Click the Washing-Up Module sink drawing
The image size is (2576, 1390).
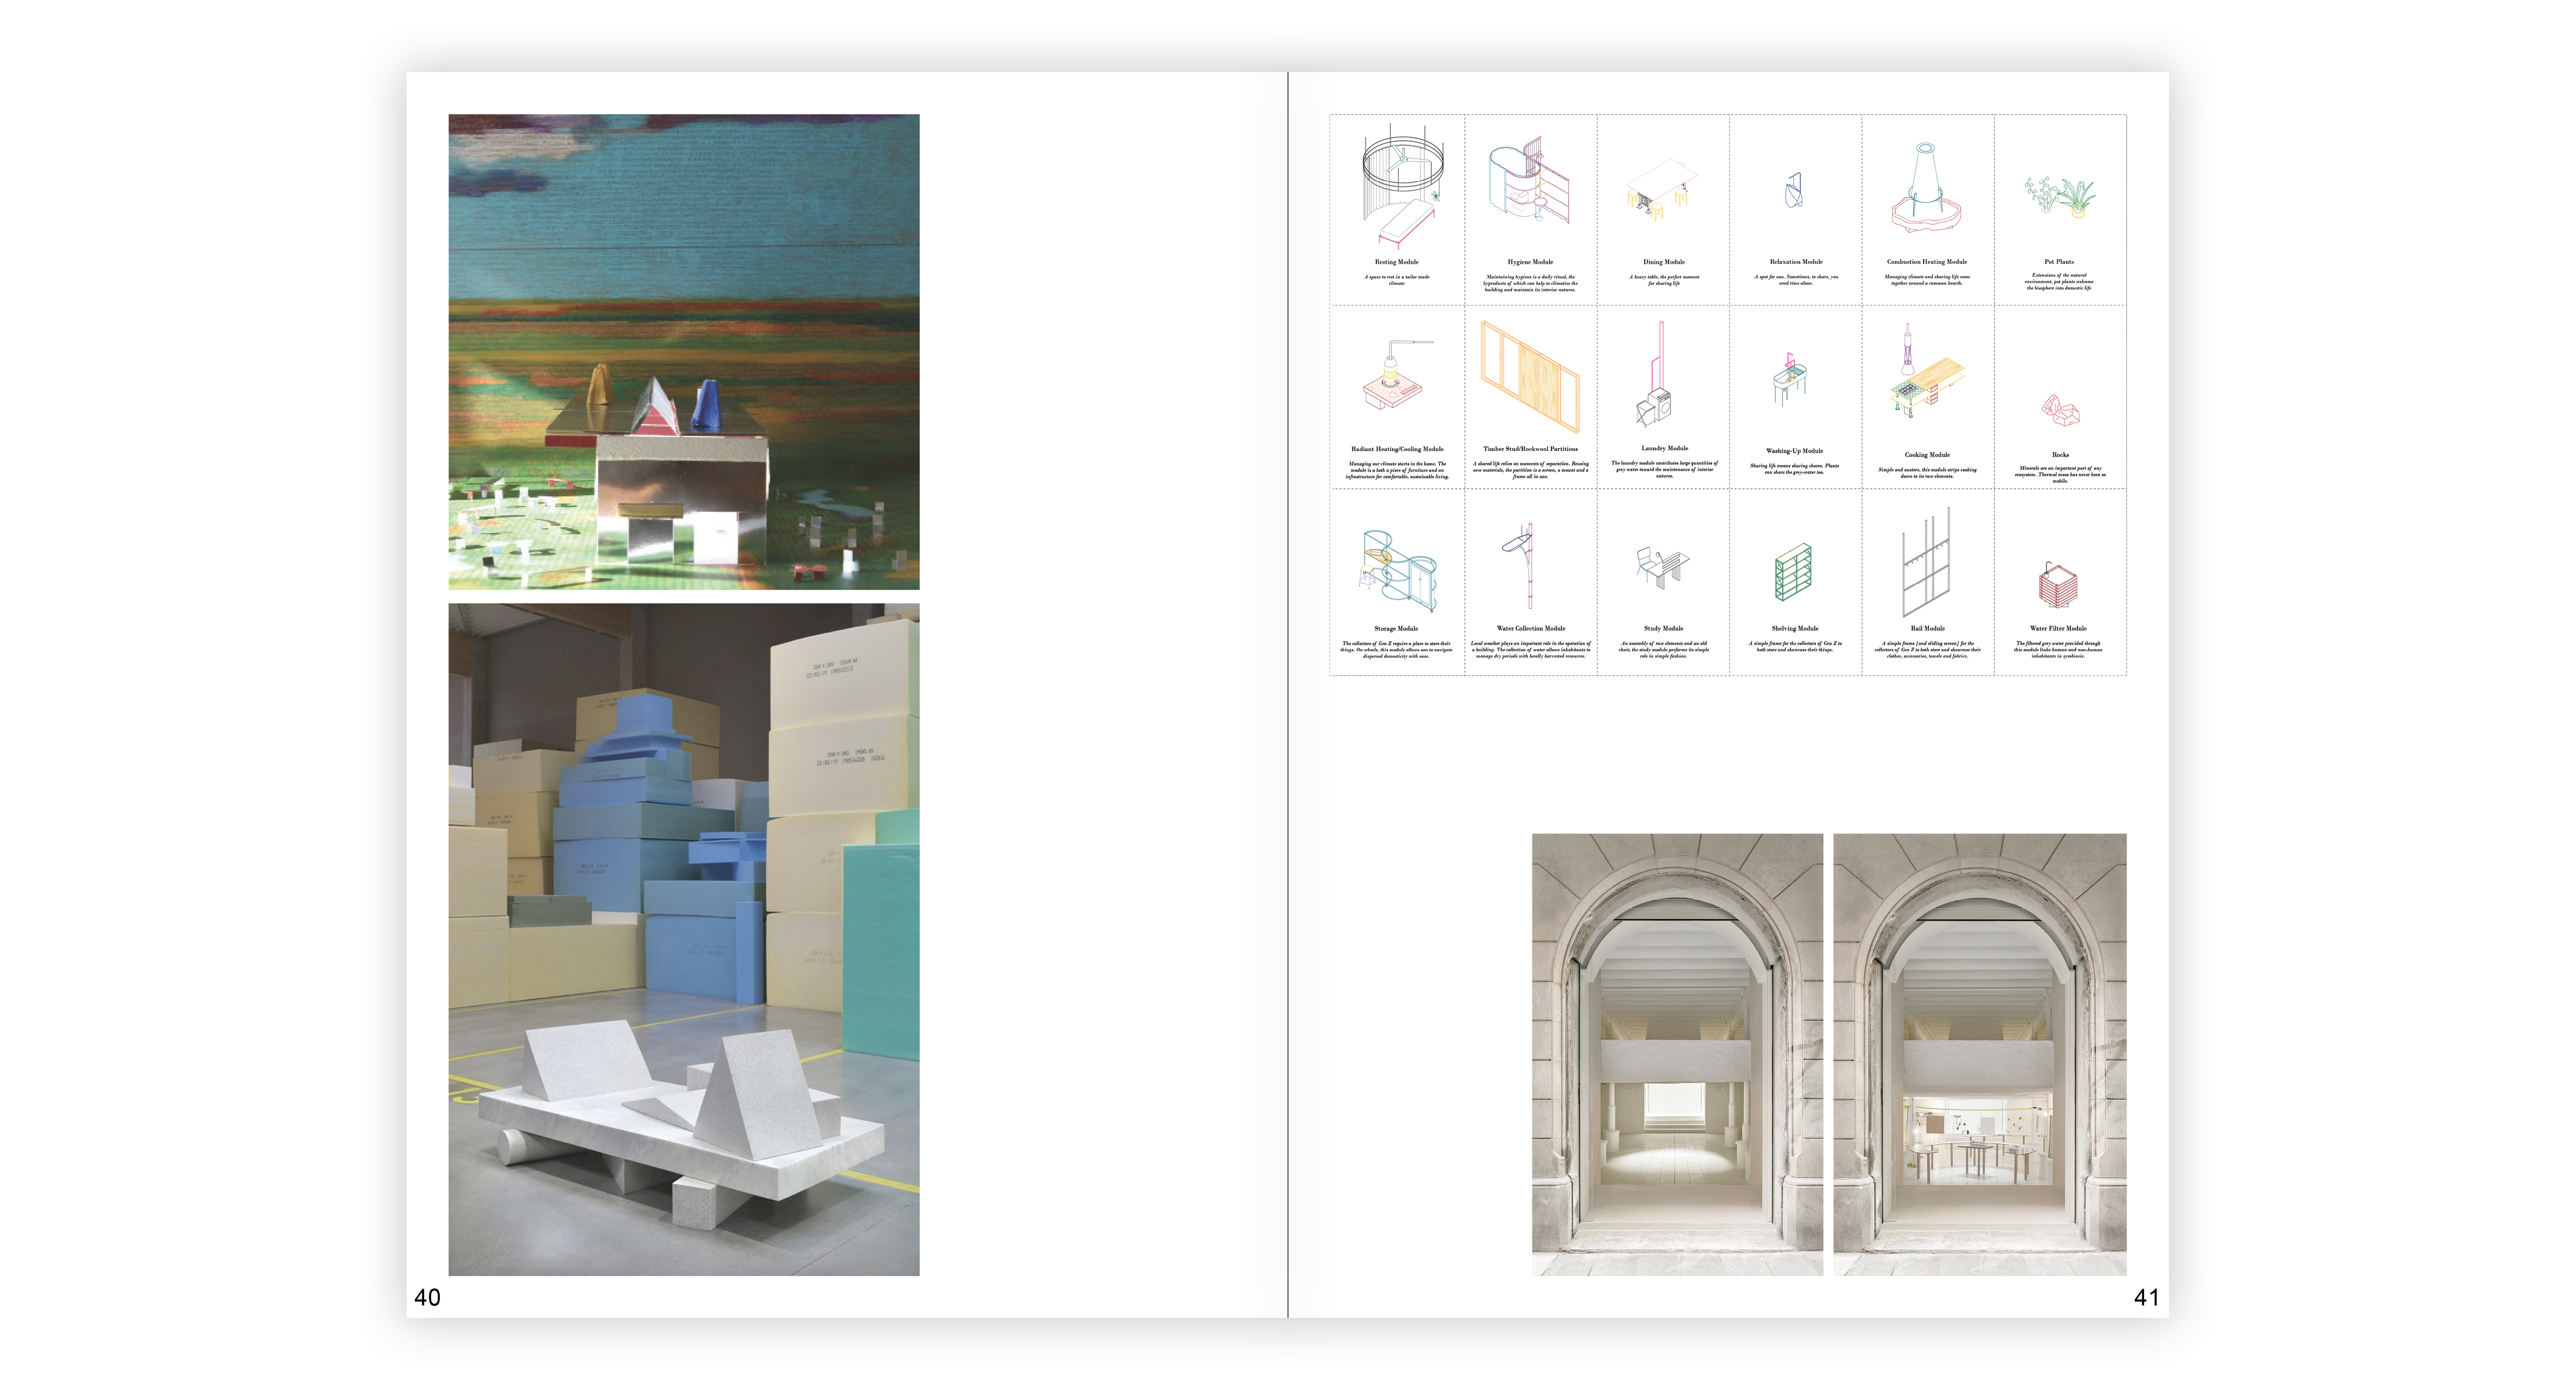coord(1790,378)
